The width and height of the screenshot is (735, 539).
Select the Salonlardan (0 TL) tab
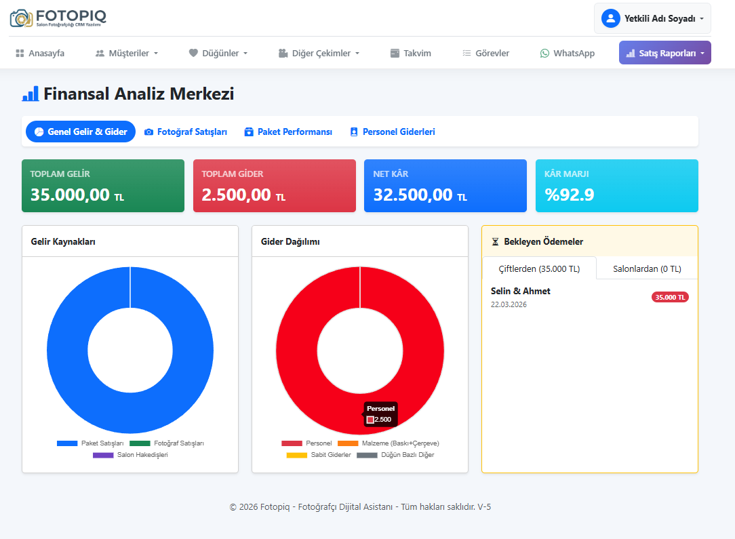647,268
